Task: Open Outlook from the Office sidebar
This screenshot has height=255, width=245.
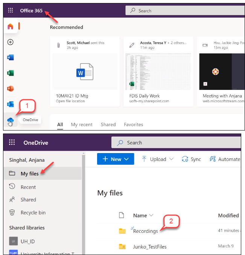Action: [11, 104]
